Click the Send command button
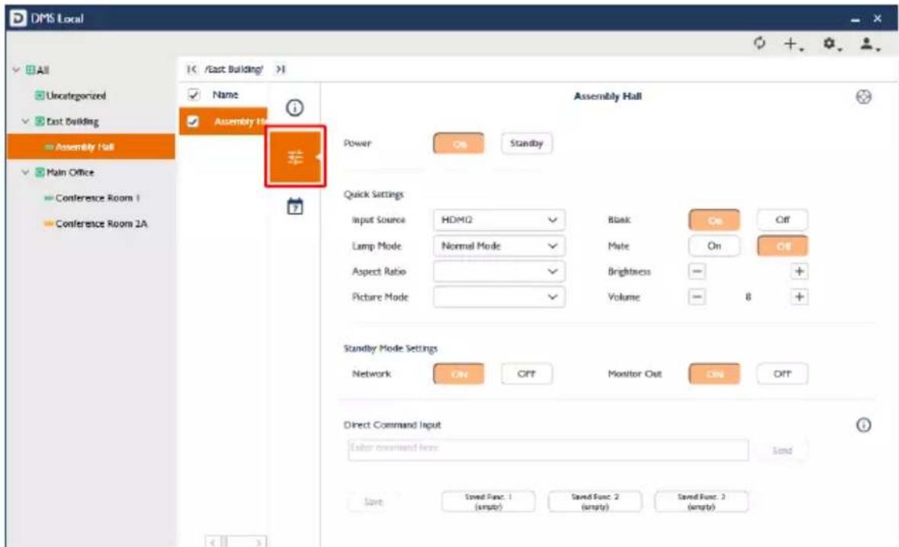Screen dimensions: 899x547 [782, 451]
